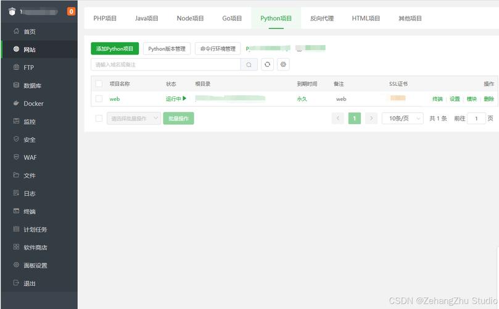This screenshot has height=309, width=499.
Task: Switch to Go项目 tab
Action: 232,18
